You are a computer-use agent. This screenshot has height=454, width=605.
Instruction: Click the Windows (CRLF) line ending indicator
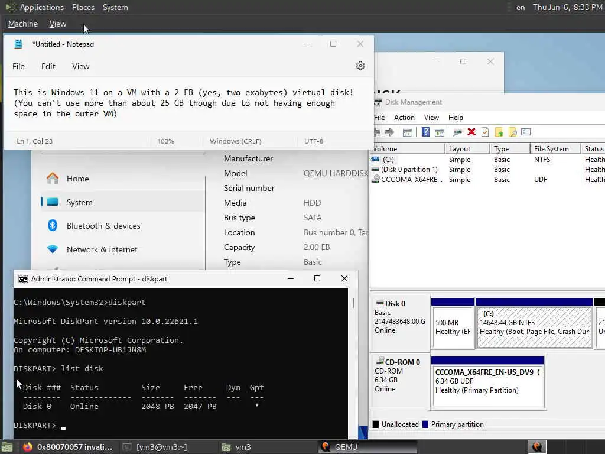click(235, 141)
